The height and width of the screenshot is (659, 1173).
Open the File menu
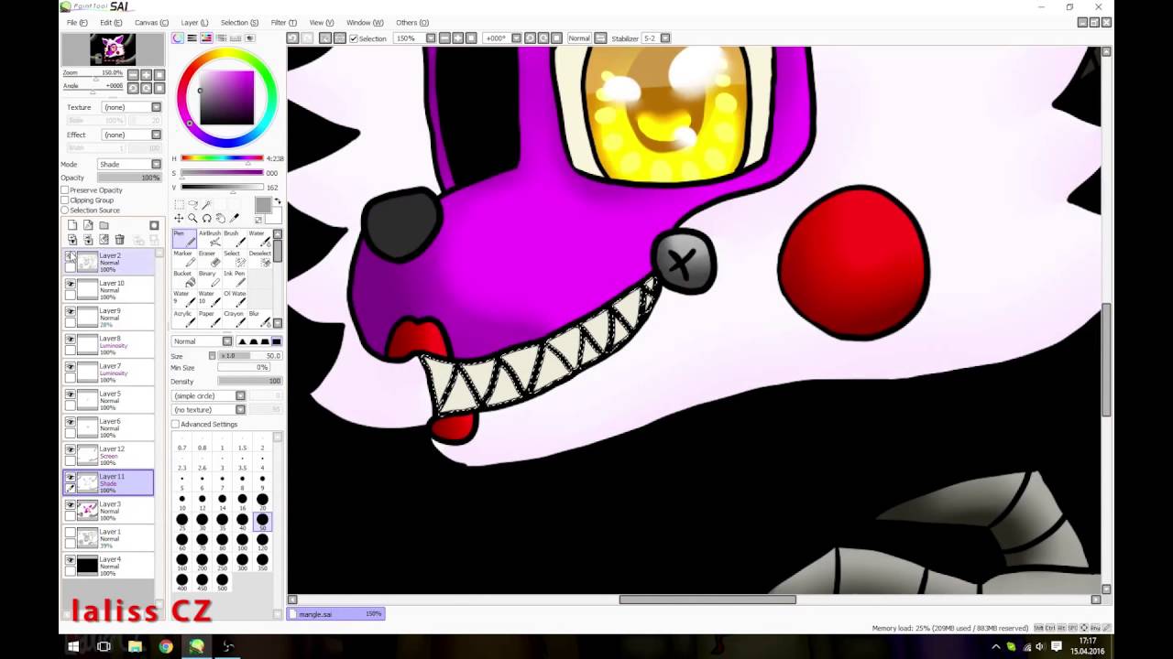click(x=77, y=23)
